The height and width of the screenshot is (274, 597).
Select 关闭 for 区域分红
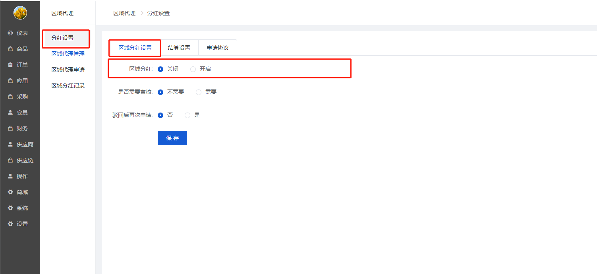[160, 69]
